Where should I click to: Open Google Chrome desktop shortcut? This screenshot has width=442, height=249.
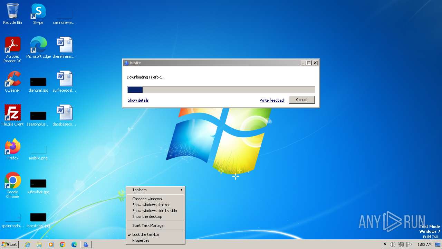click(x=12, y=185)
